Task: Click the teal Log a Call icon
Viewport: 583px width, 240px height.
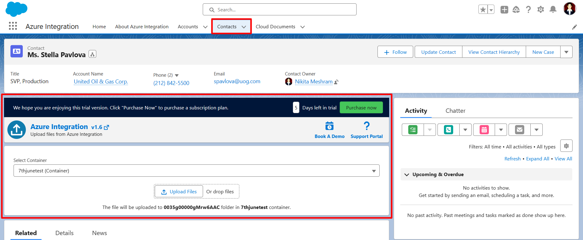Action: pyautogui.click(x=449, y=130)
